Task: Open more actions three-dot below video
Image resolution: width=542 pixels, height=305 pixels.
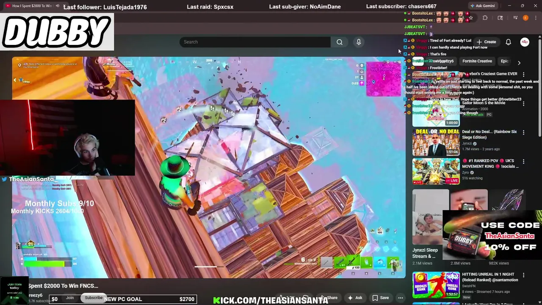Action: point(400,298)
